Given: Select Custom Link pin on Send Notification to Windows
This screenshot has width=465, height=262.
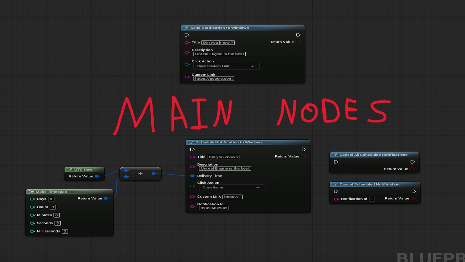Looking at the screenshot, I should tap(187, 77).
